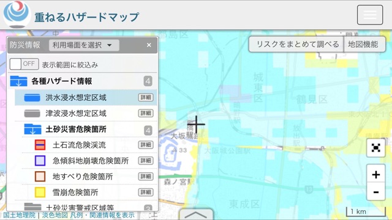Click the 土石流危険渓流 legend swatch
The width and height of the screenshot is (392, 220).
40,145
